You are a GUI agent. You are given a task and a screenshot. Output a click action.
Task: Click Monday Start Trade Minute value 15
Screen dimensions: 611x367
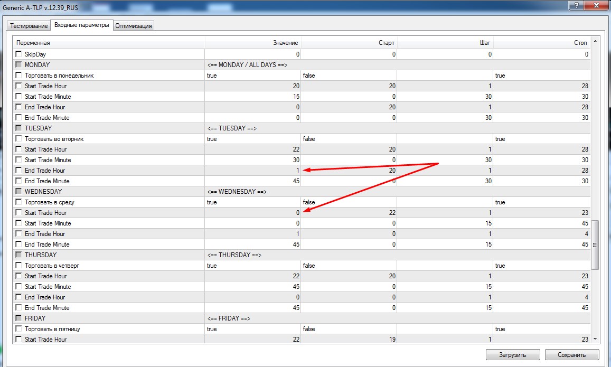(x=253, y=96)
